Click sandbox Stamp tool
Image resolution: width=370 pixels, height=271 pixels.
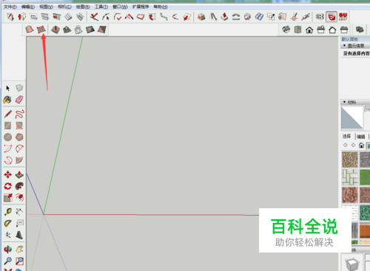click(x=67, y=30)
